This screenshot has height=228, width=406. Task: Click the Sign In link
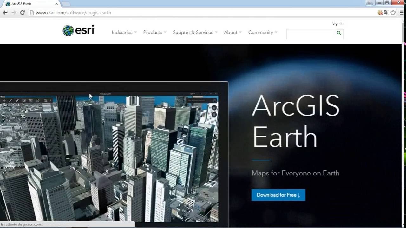coord(338,23)
